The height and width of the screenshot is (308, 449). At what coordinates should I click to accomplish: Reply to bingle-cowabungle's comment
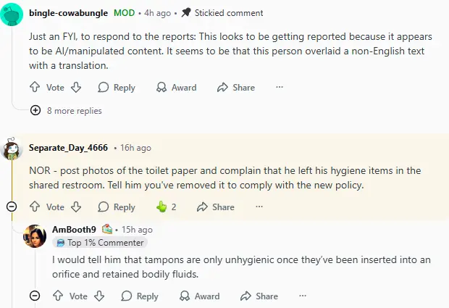click(116, 87)
